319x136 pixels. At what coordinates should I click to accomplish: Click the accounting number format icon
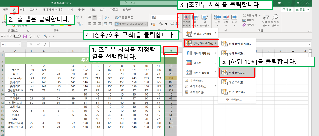154,24
